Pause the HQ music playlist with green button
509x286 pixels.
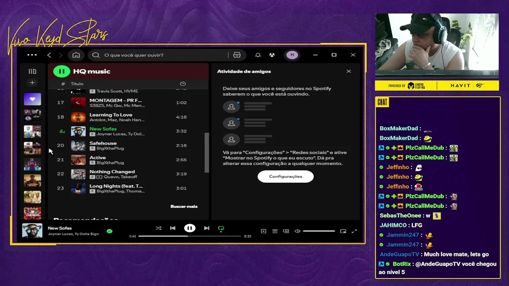pos(62,71)
